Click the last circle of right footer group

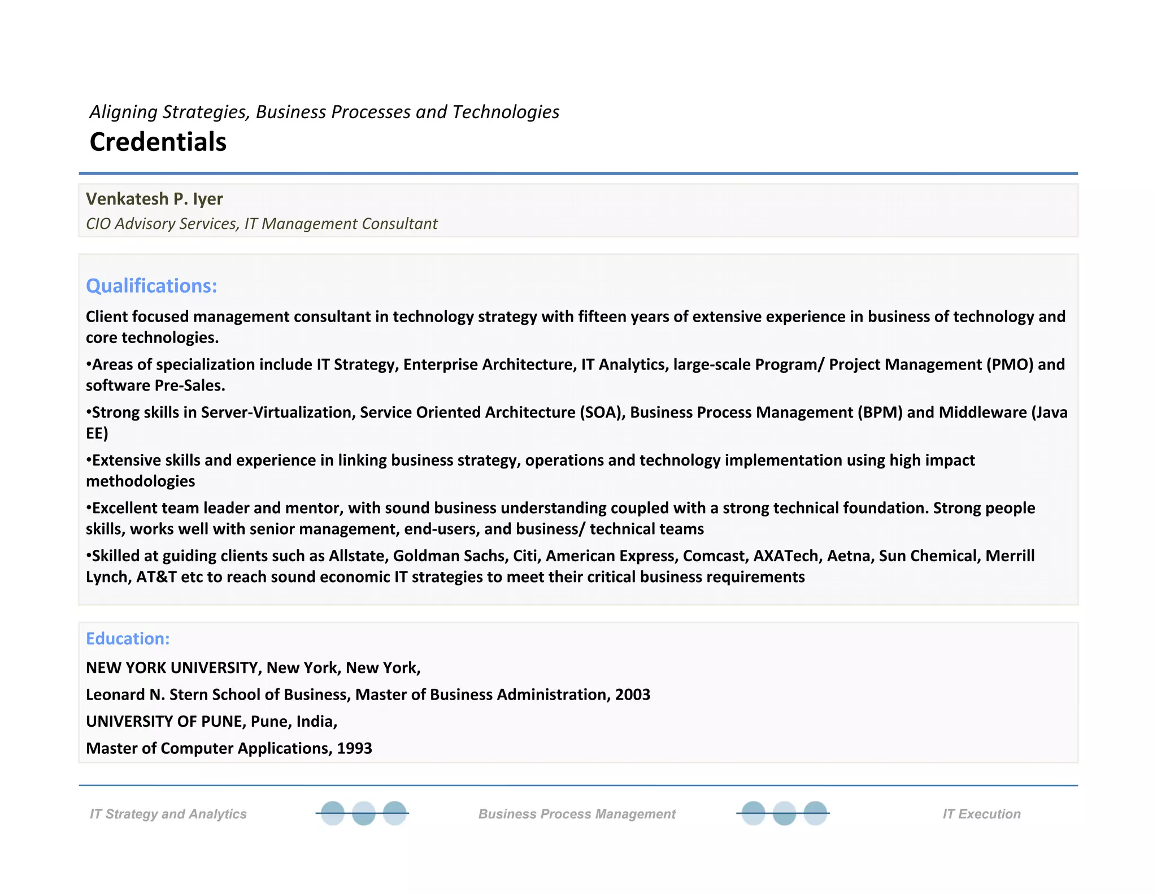tap(815, 813)
